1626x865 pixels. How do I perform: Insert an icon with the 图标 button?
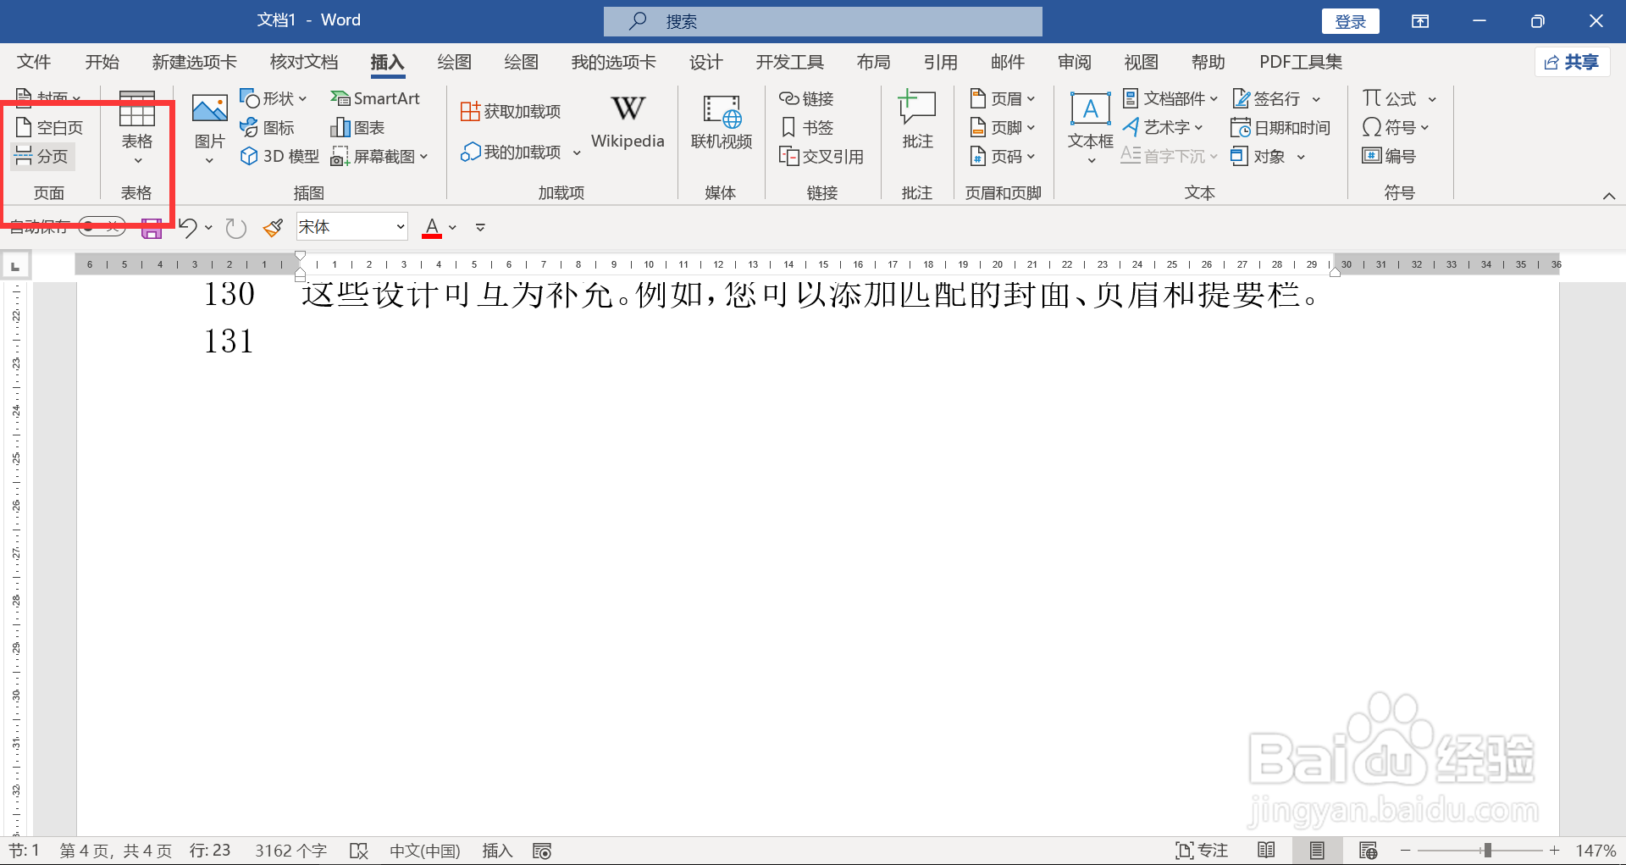pyautogui.click(x=267, y=128)
